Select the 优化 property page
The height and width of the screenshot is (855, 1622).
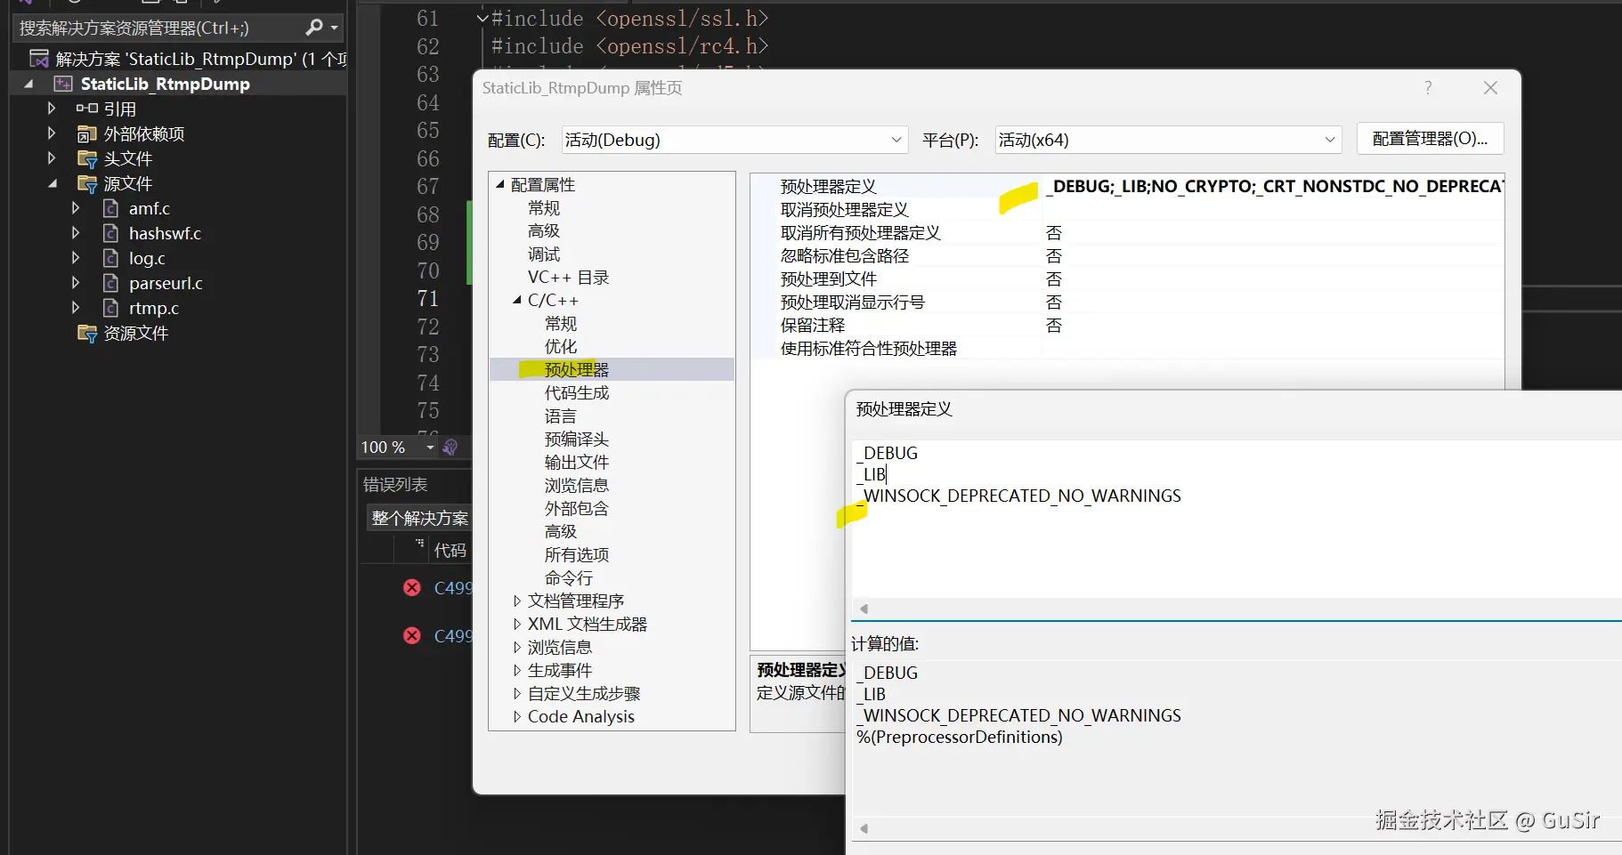click(561, 347)
